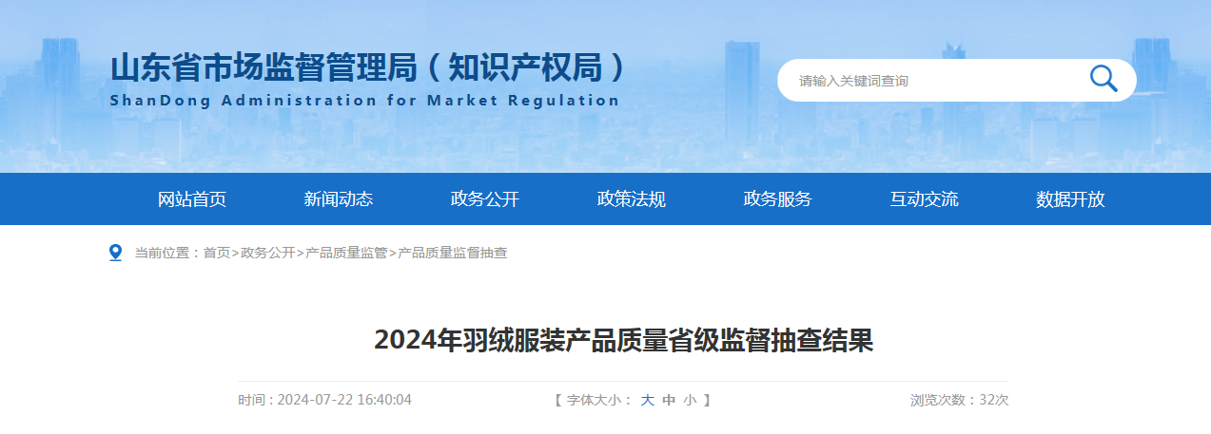
Task: Open the 政策法规 navigation tab
Action: coord(632,199)
